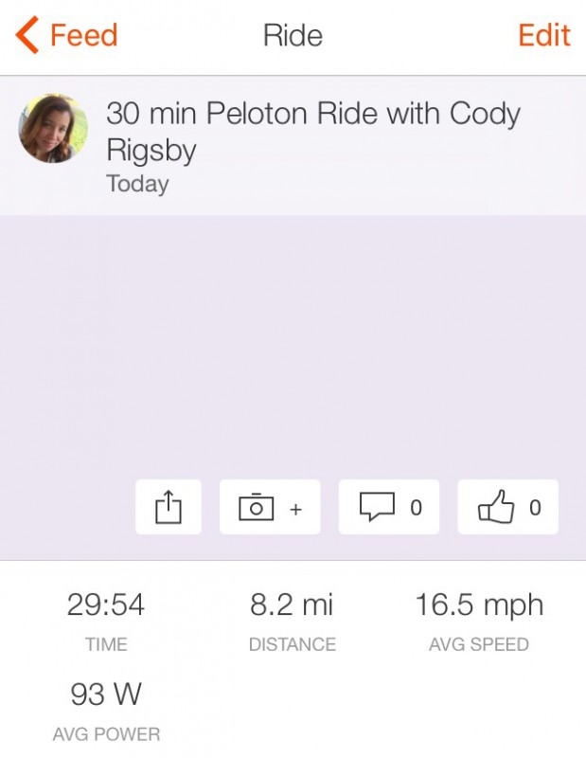The height and width of the screenshot is (758, 586).
Task: Tap the Today date label
Action: point(137,184)
